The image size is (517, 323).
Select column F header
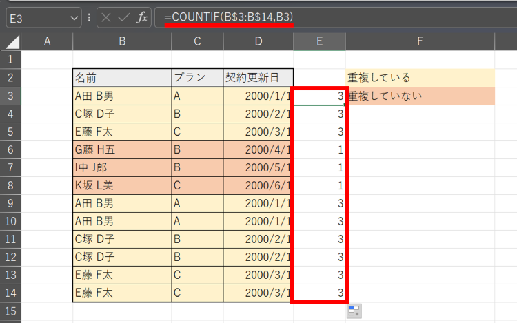pyautogui.click(x=420, y=41)
